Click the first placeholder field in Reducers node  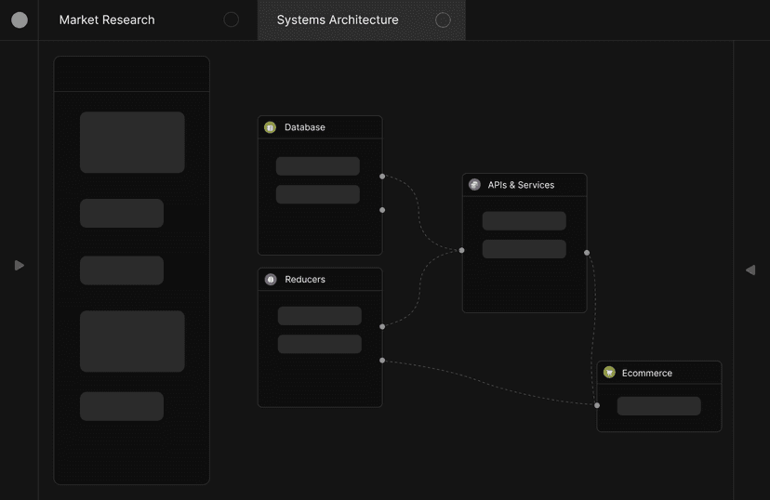(320, 316)
